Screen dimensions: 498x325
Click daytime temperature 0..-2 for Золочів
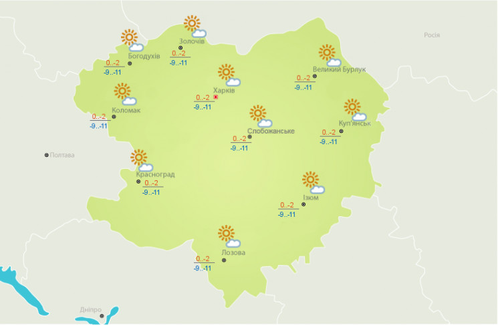178,53
